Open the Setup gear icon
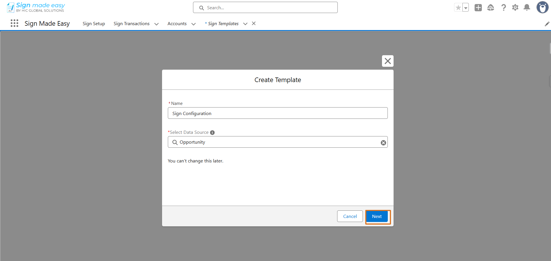The image size is (551, 261). point(515,8)
